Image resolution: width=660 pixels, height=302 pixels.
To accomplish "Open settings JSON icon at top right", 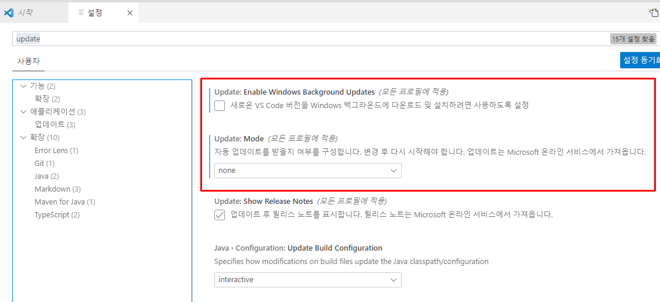I will click(655, 13).
